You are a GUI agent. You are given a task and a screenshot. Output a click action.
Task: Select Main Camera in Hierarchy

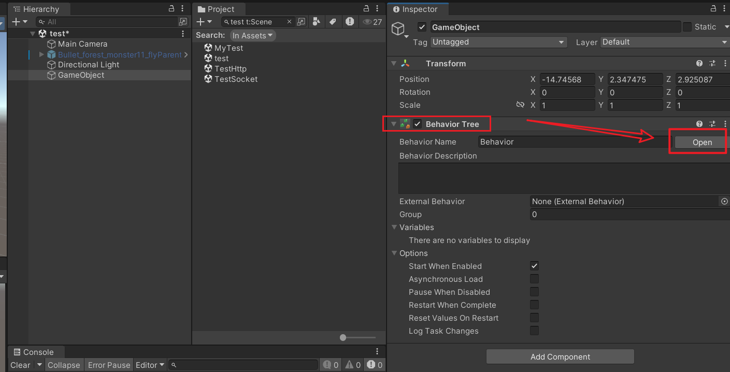click(82, 44)
